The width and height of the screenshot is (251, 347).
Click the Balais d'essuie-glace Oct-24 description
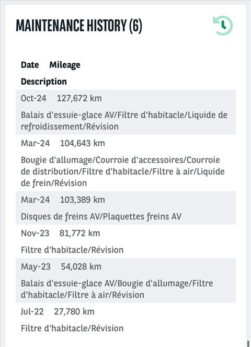pos(124,121)
